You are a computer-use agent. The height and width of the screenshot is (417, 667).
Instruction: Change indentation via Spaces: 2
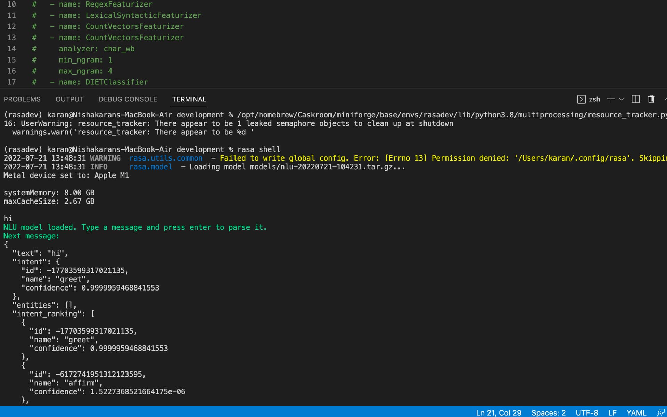(548, 412)
